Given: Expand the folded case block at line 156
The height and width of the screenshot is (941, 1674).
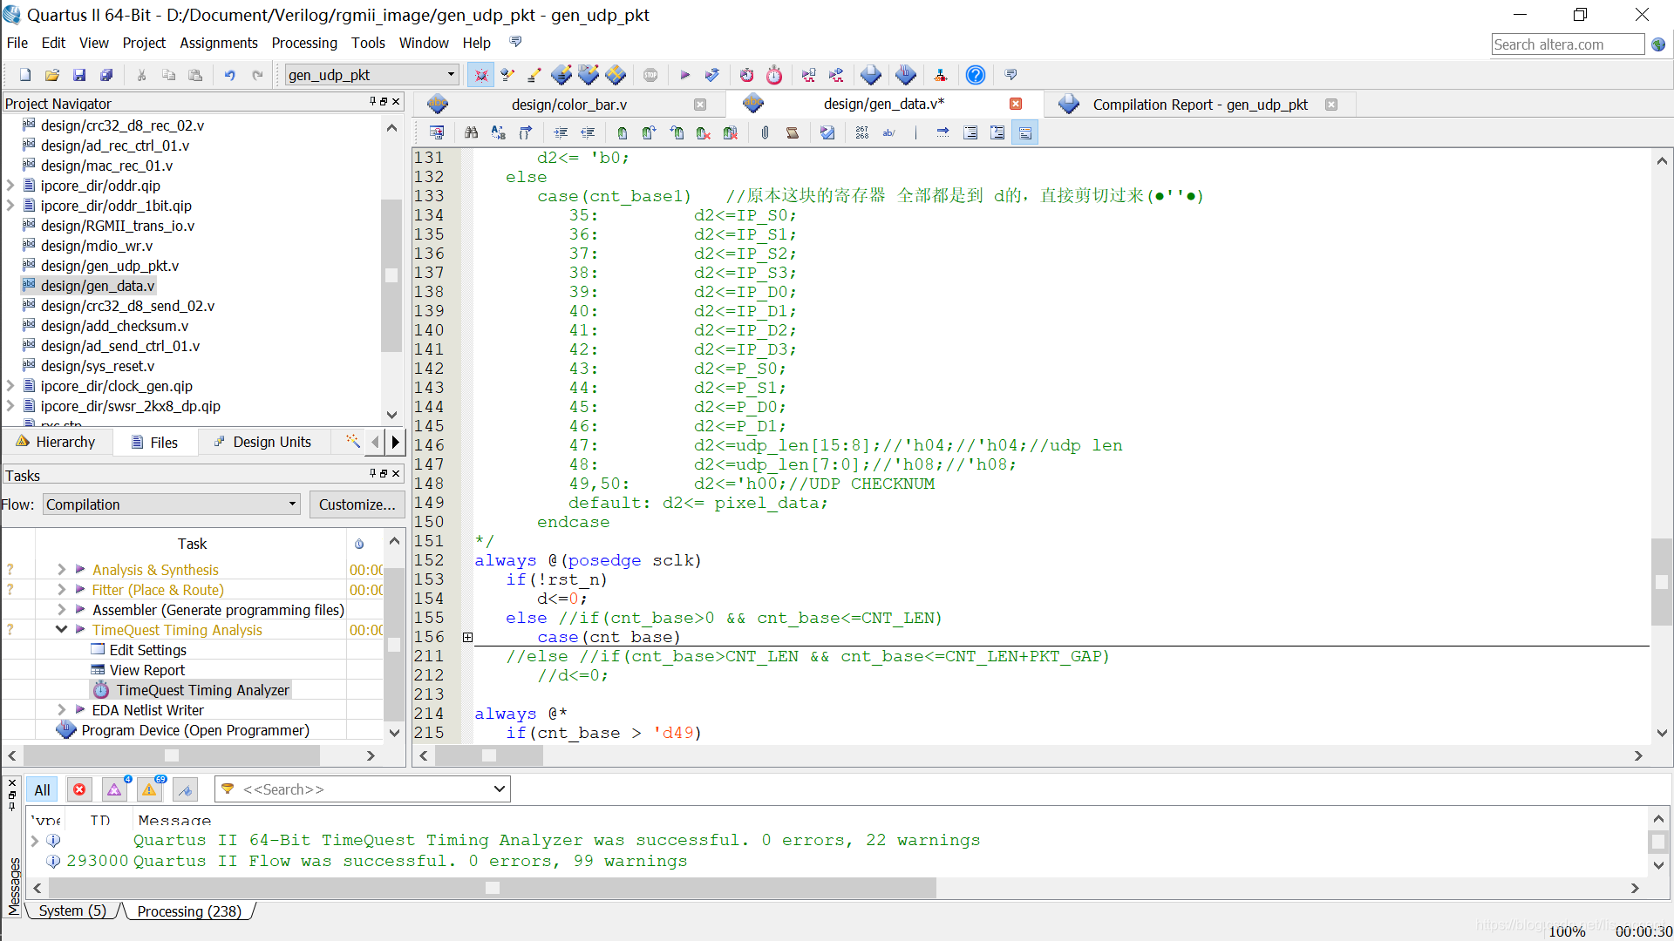Looking at the screenshot, I should pos(467,637).
